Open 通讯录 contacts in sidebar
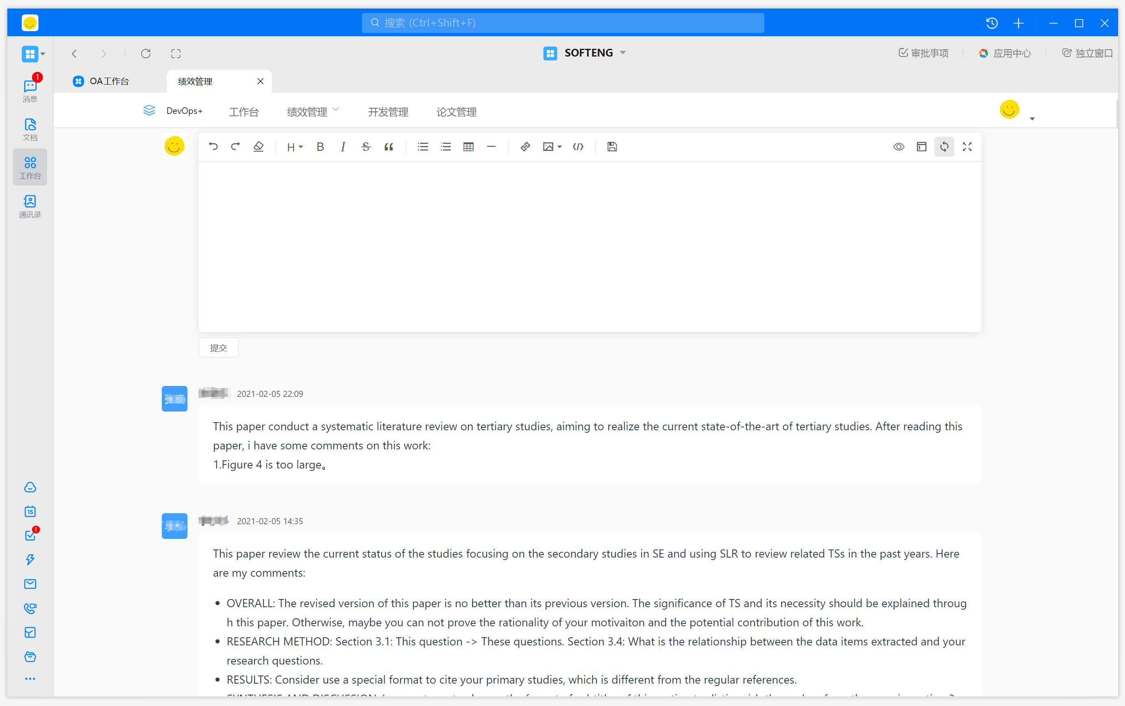1125x706 pixels. pyautogui.click(x=30, y=206)
